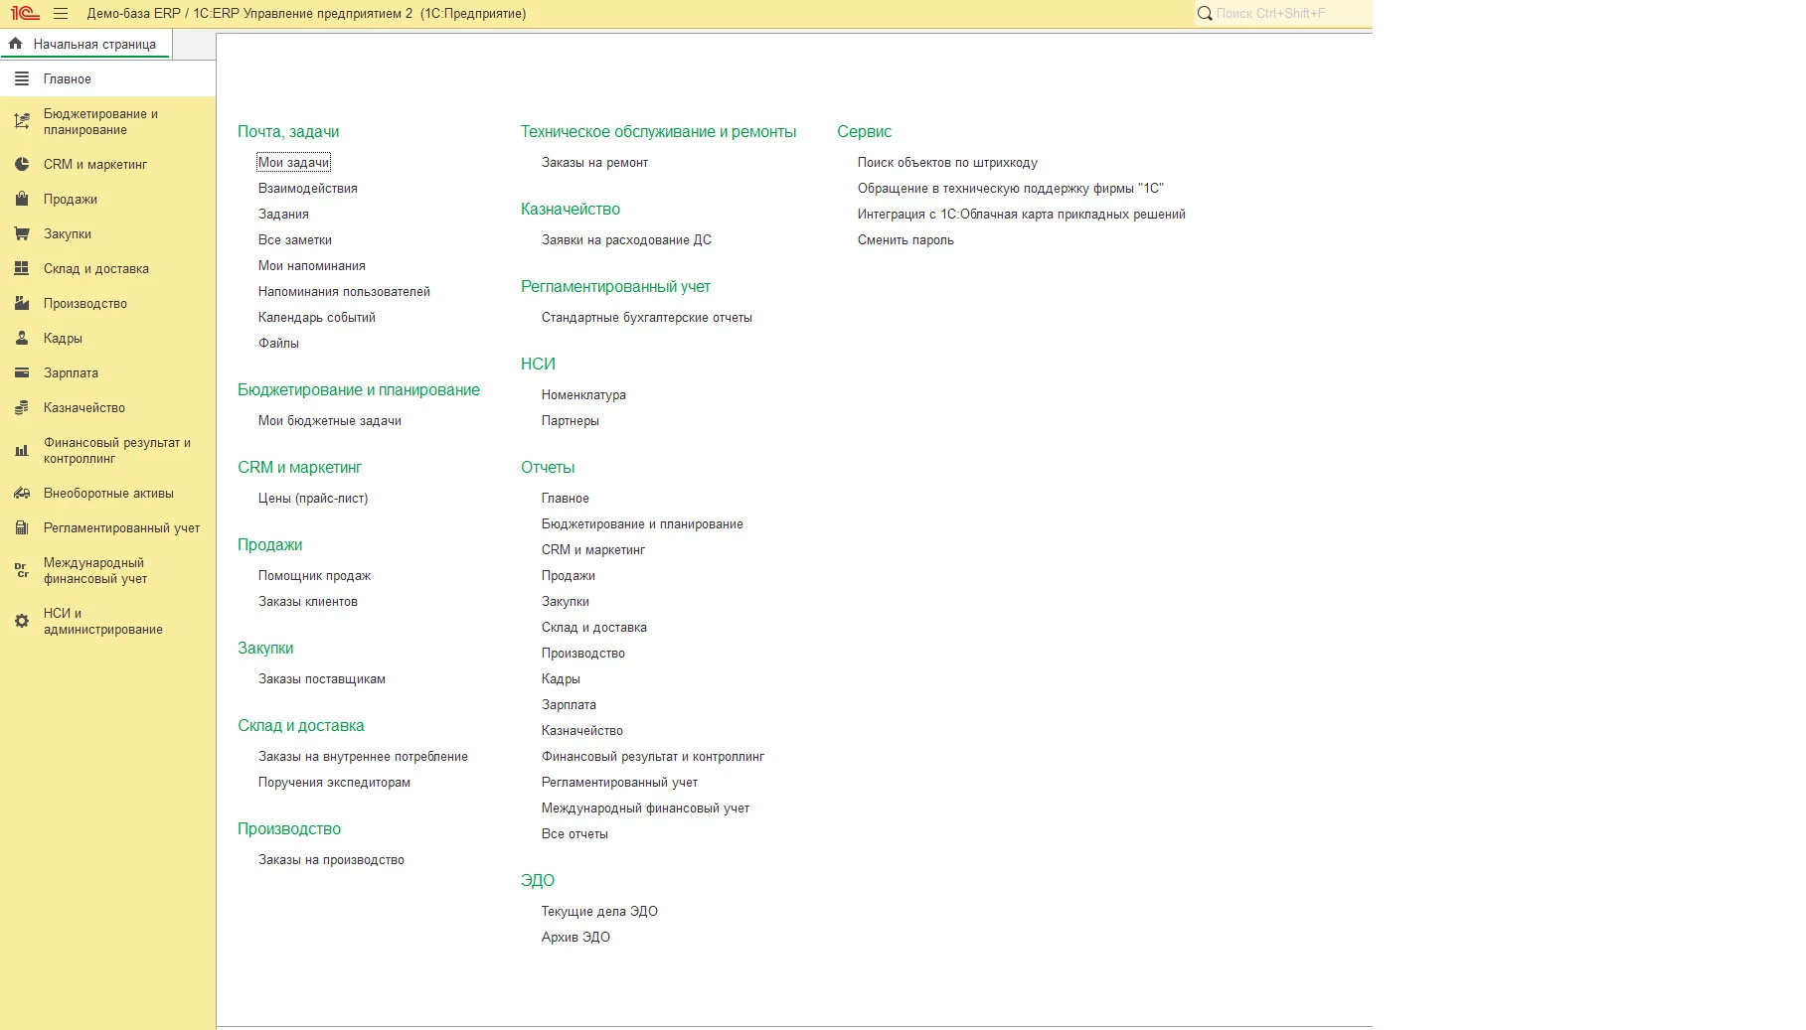This screenshot has height=1030, width=1806.
Task: Click the 1C logo icon
Action: tap(25, 14)
